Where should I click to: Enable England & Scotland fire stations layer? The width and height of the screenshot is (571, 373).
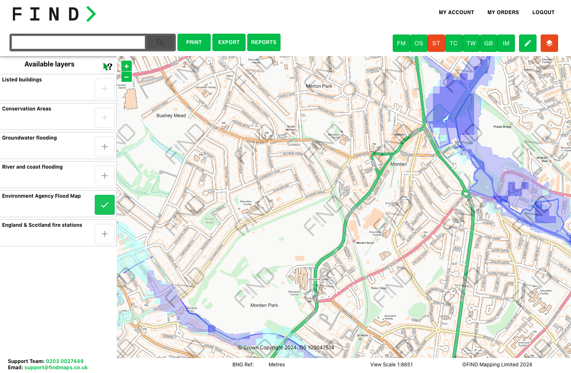[104, 233]
